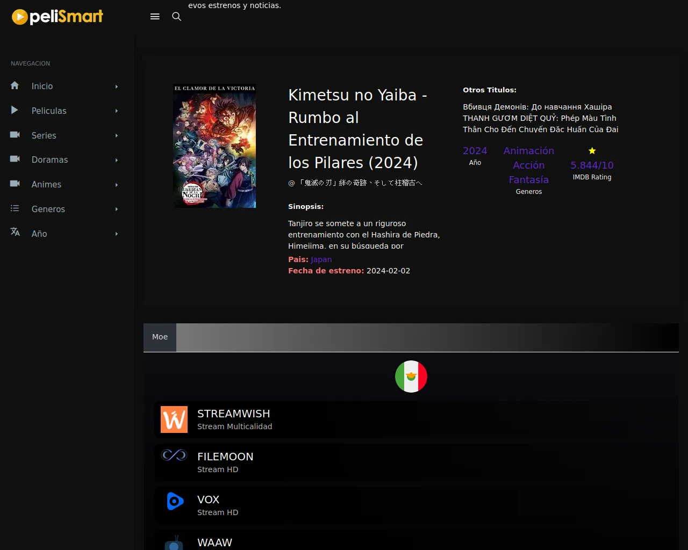Click the movie poster thumbnail

pyautogui.click(x=214, y=146)
